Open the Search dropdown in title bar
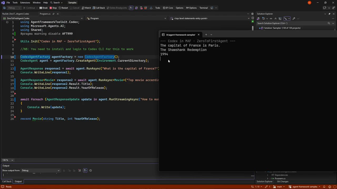This screenshot has width=337, height=189. pos(57,3)
